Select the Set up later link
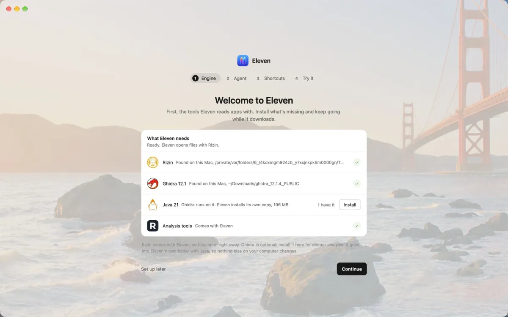Screen dimensions: 508x317 (153, 269)
